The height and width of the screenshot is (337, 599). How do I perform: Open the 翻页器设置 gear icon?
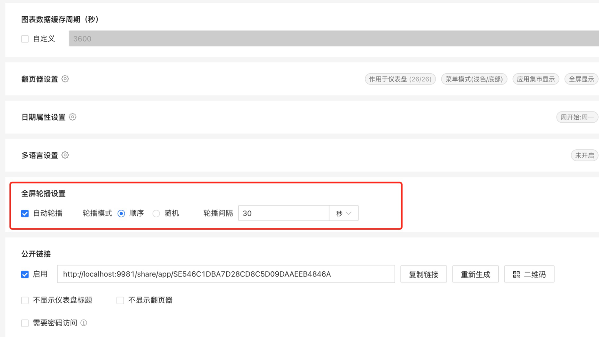tap(65, 79)
